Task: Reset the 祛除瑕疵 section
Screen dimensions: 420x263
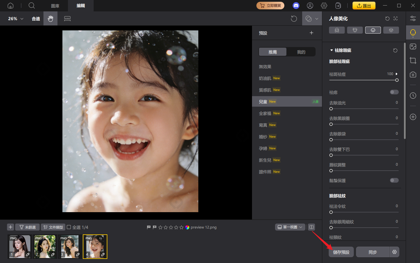Action: point(395,50)
